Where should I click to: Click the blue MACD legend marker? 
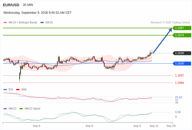pyautogui.click(x=5, y=109)
